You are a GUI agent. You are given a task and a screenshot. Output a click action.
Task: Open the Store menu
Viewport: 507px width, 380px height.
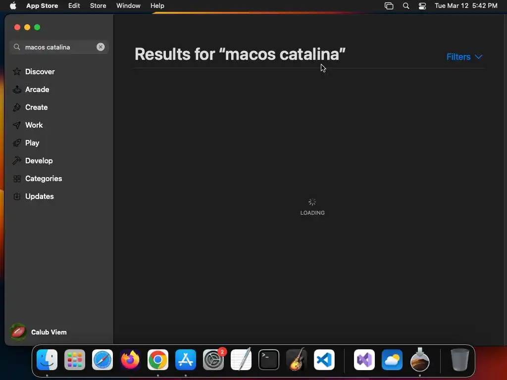click(98, 5)
